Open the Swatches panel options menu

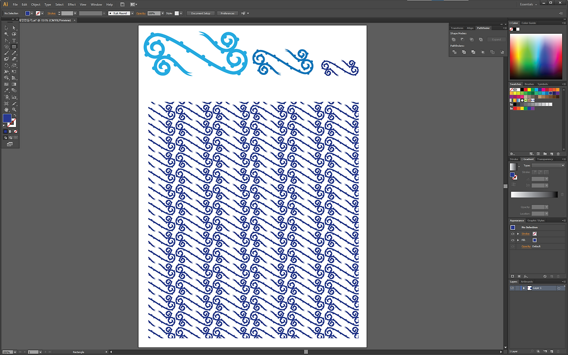564,84
